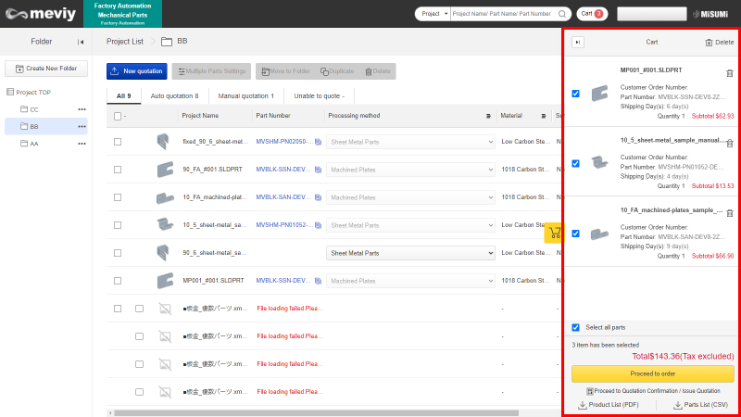Check the 10_5_sheet-metal_sa row checkbox
This screenshot has width=741, height=417.
tap(118, 225)
